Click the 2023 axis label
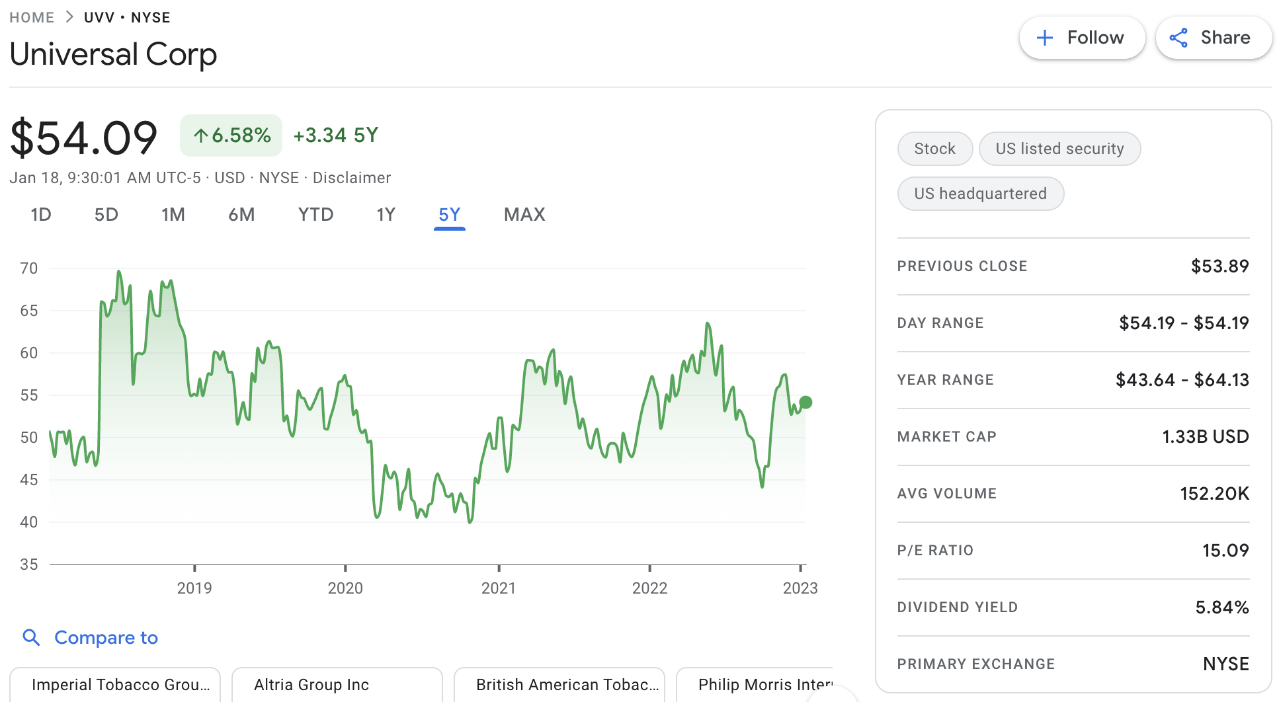The image size is (1279, 702). 800,588
